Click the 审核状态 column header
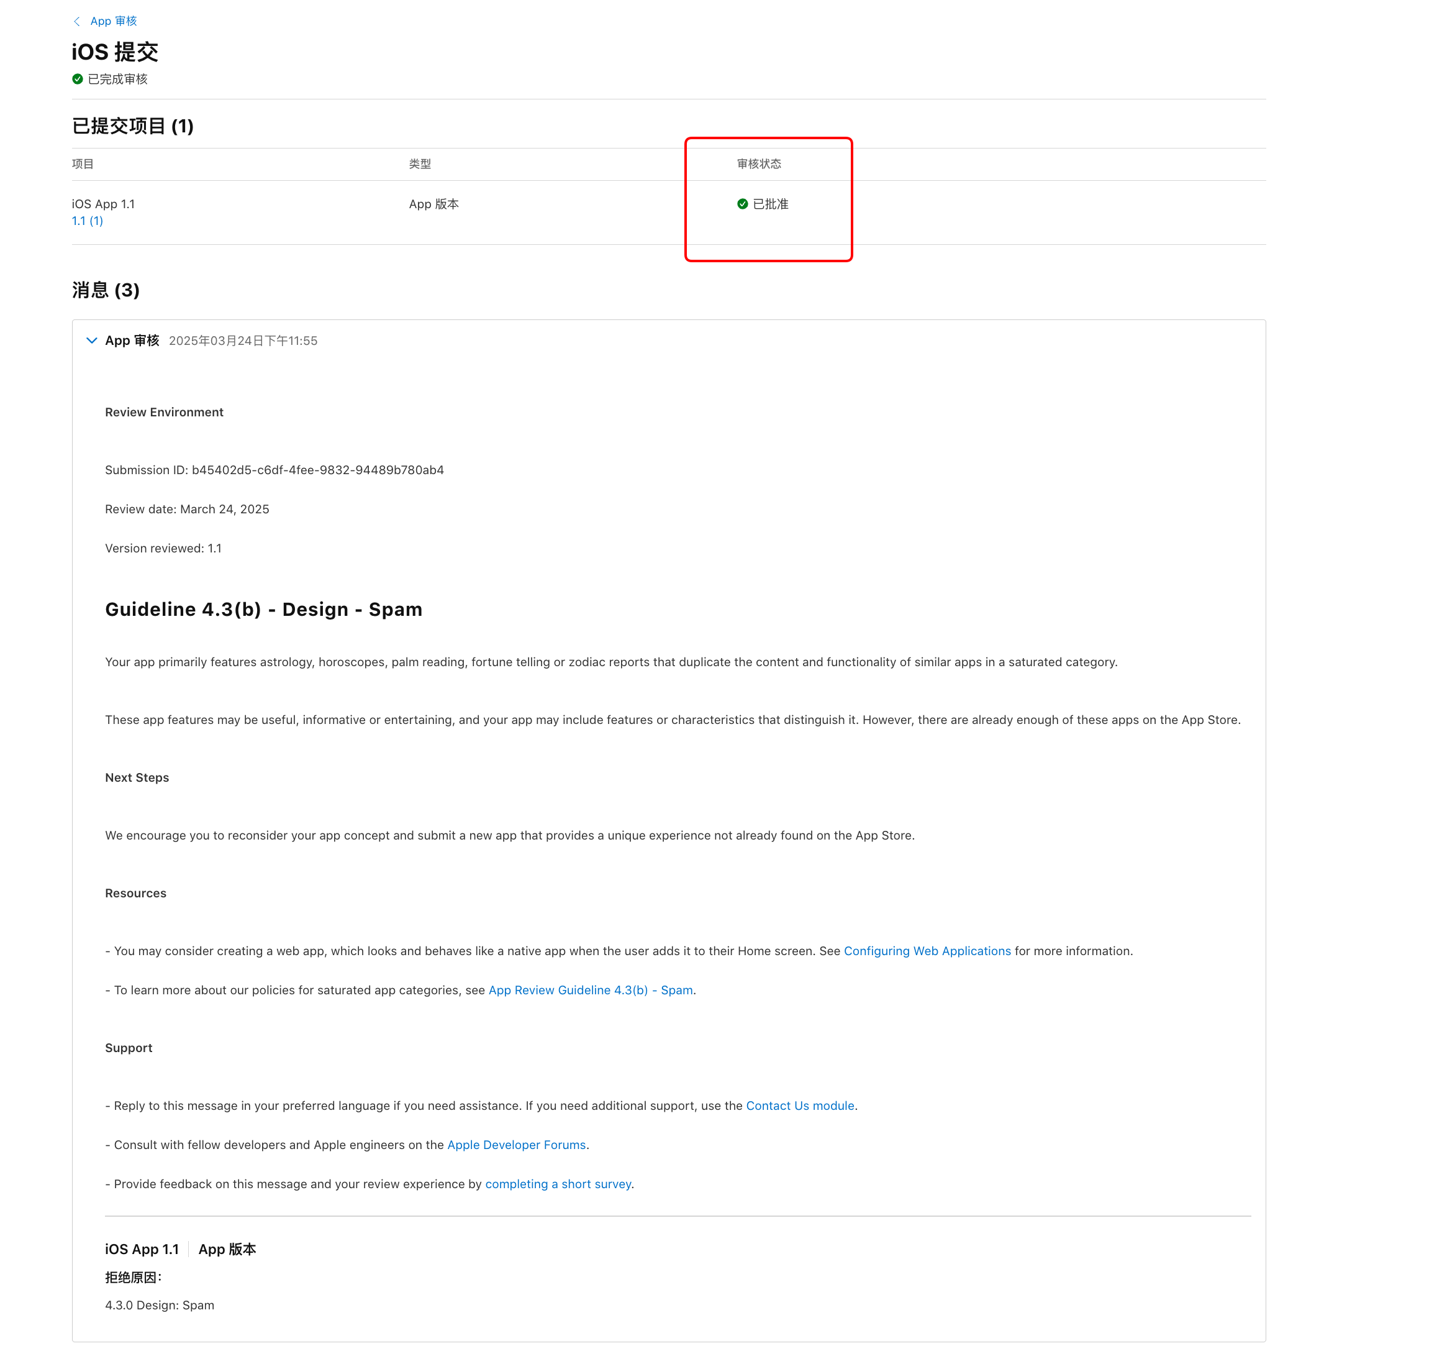 click(759, 164)
